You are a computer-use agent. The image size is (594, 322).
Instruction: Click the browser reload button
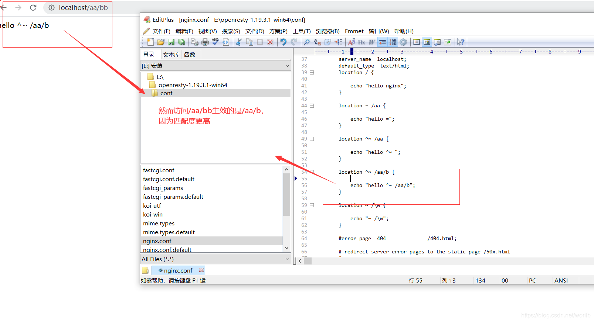[x=33, y=7]
